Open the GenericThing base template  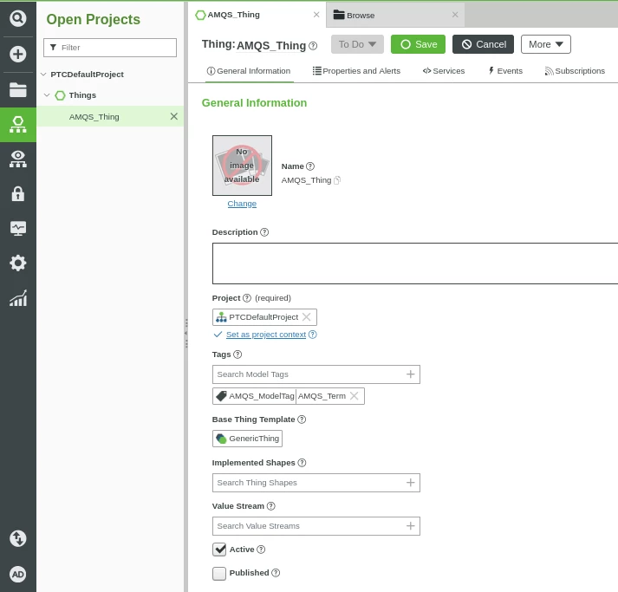(x=247, y=439)
